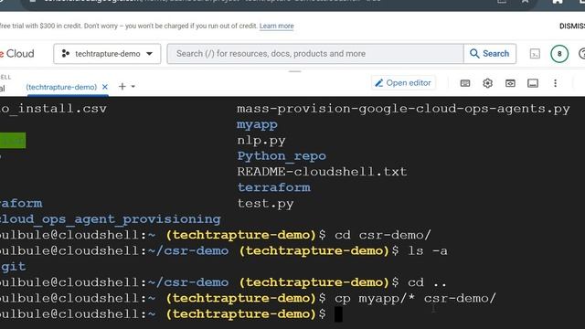Click mass-provision-google-cloud-ops-agents.py file name
The image size is (585, 329).
point(403,109)
